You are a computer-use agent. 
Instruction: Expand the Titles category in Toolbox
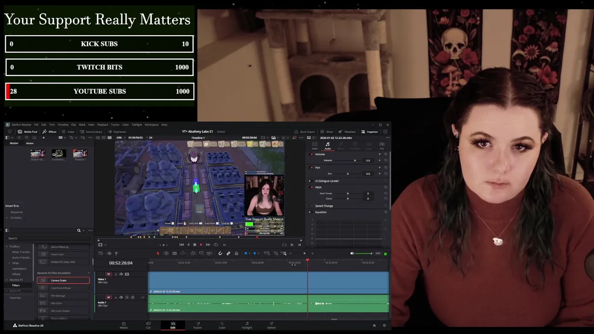9,263
